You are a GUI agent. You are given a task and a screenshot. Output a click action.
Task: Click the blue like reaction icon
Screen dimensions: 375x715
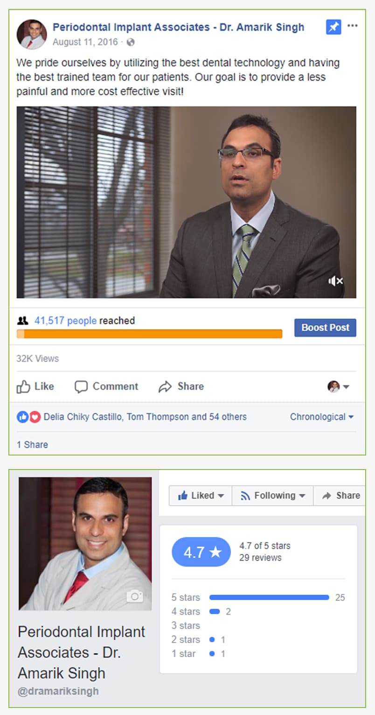(x=22, y=417)
